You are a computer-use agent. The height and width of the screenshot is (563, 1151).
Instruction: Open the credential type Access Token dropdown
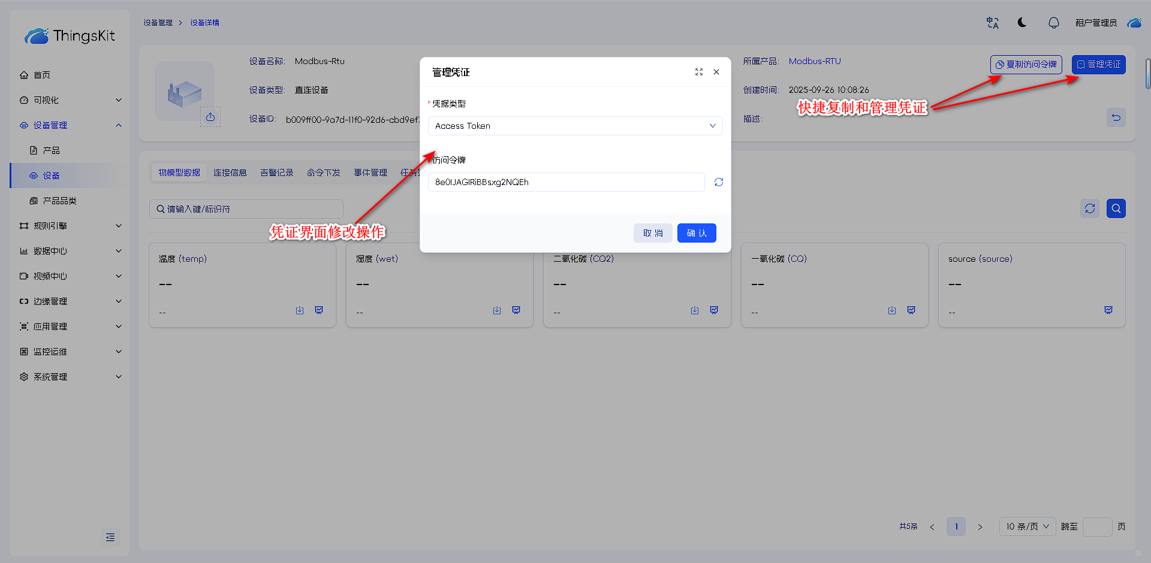click(575, 126)
